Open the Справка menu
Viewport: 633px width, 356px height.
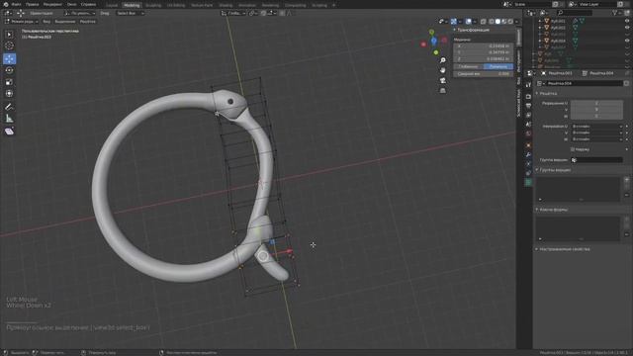(x=88, y=4)
